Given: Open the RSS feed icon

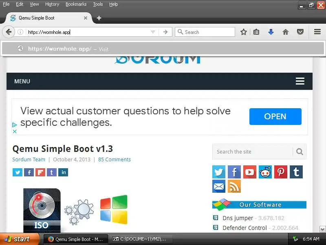Looking at the screenshot, I should click(234, 186).
